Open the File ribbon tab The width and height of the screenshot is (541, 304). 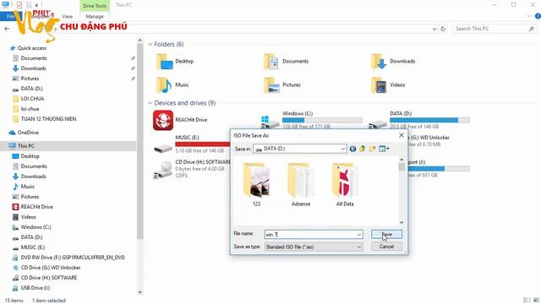[10, 16]
